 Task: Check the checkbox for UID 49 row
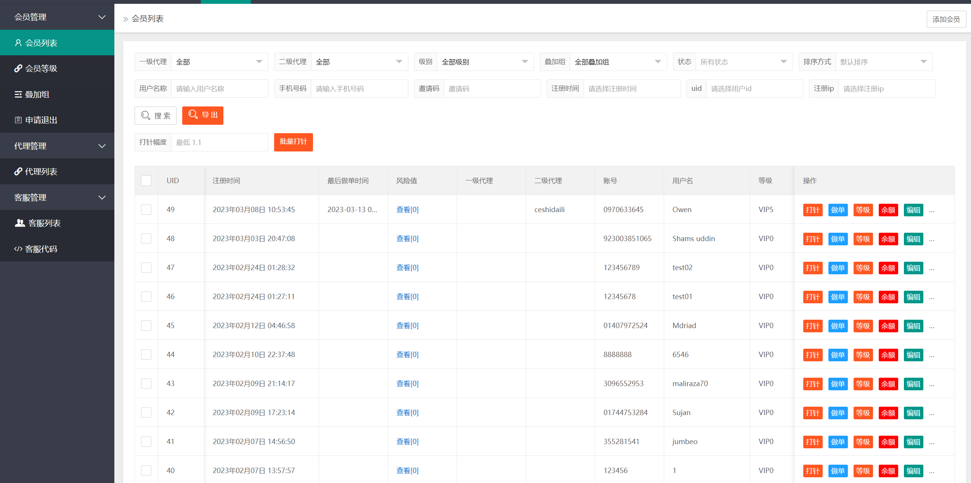click(x=146, y=209)
